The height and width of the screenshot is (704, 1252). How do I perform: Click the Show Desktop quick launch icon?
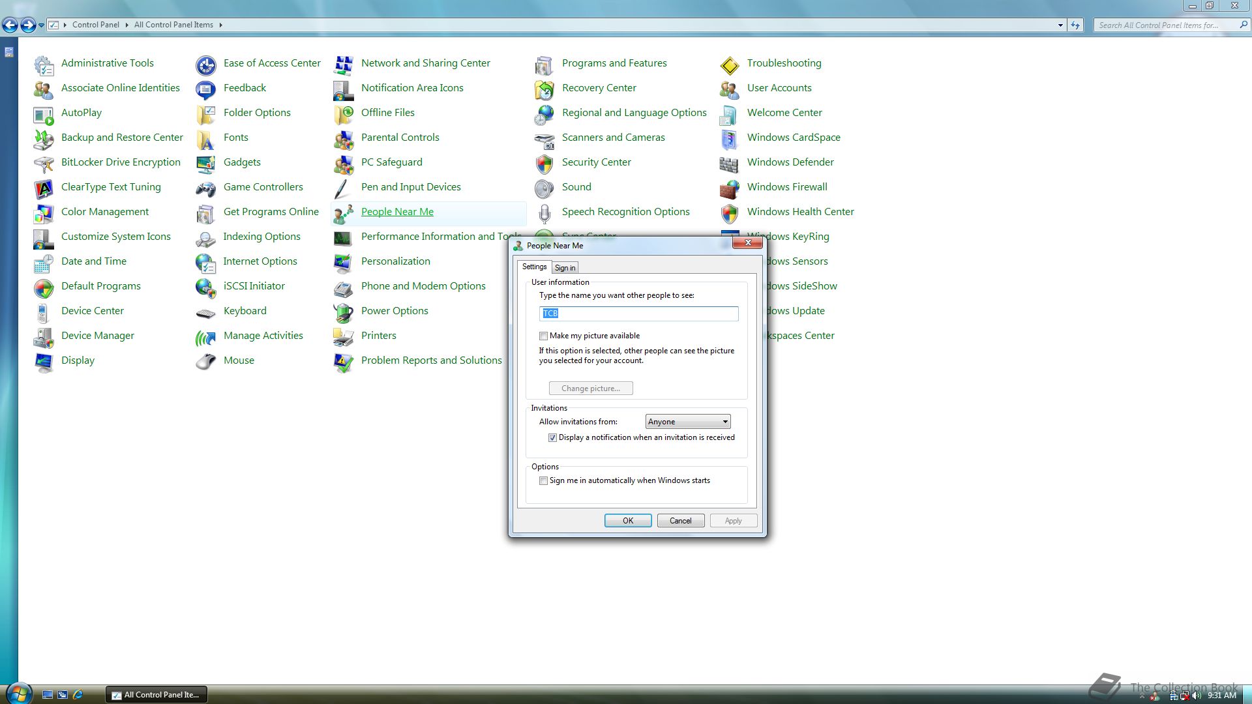tap(48, 695)
